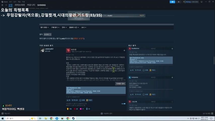
Task: Mark ehbbfo2857's review as funny
Action: click(x=82, y=100)
